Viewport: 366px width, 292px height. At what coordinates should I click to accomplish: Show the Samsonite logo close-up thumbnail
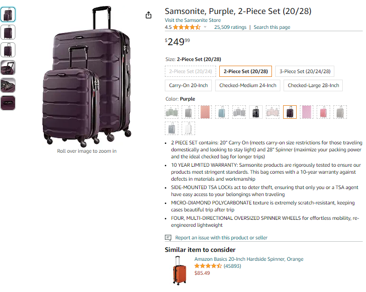coord(8,103)
